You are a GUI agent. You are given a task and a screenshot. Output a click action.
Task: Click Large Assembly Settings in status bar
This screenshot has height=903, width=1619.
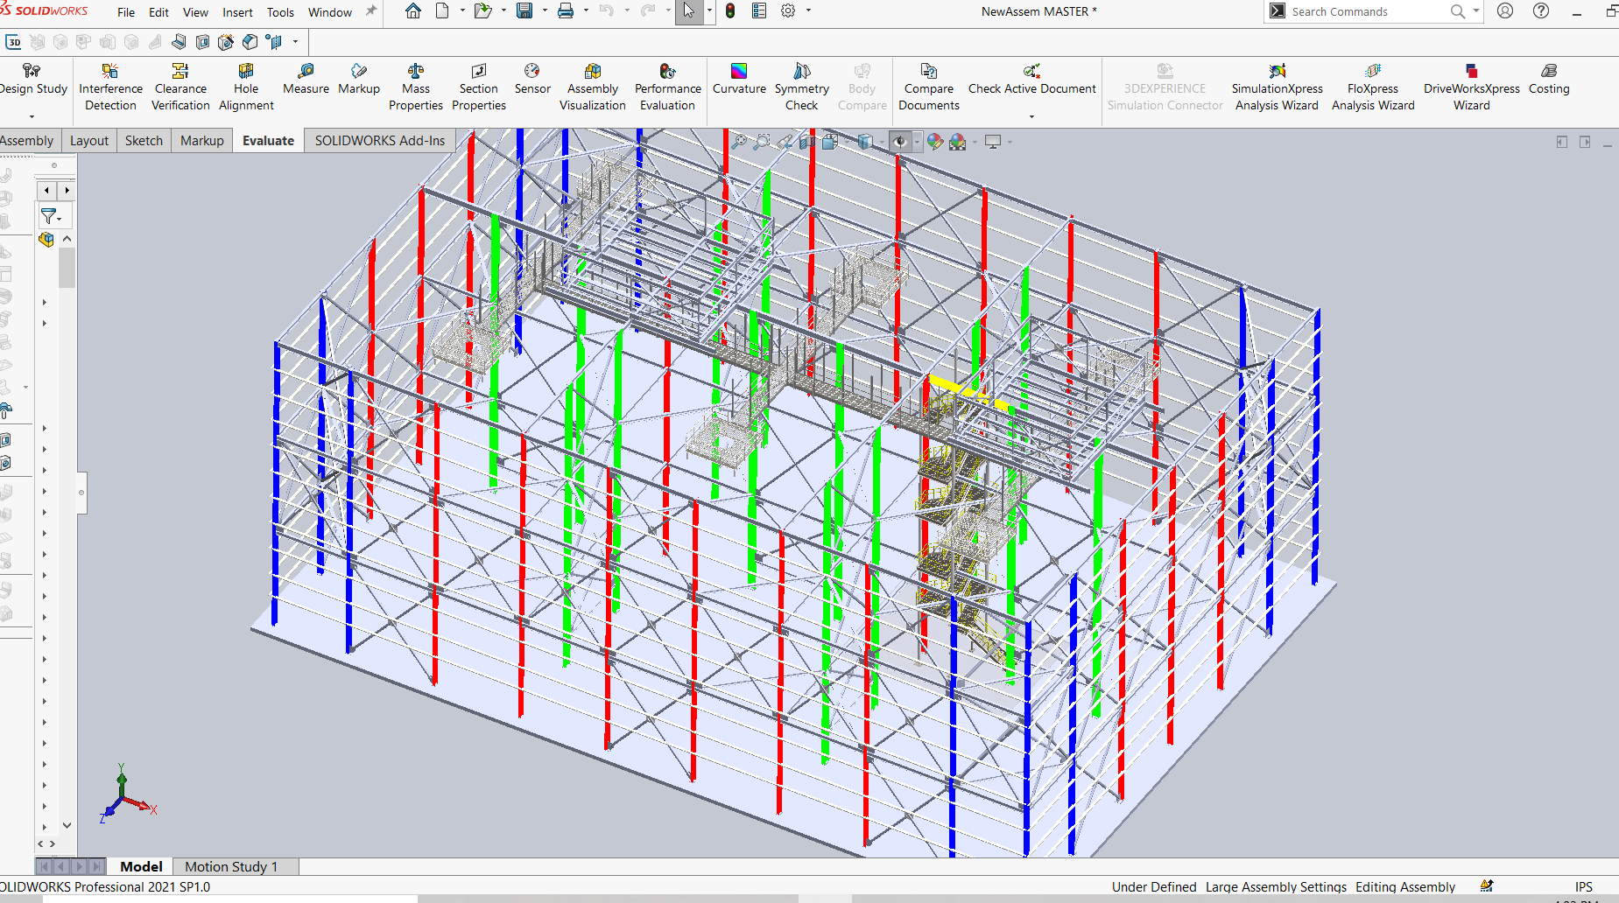click(x=1276, y=886)
